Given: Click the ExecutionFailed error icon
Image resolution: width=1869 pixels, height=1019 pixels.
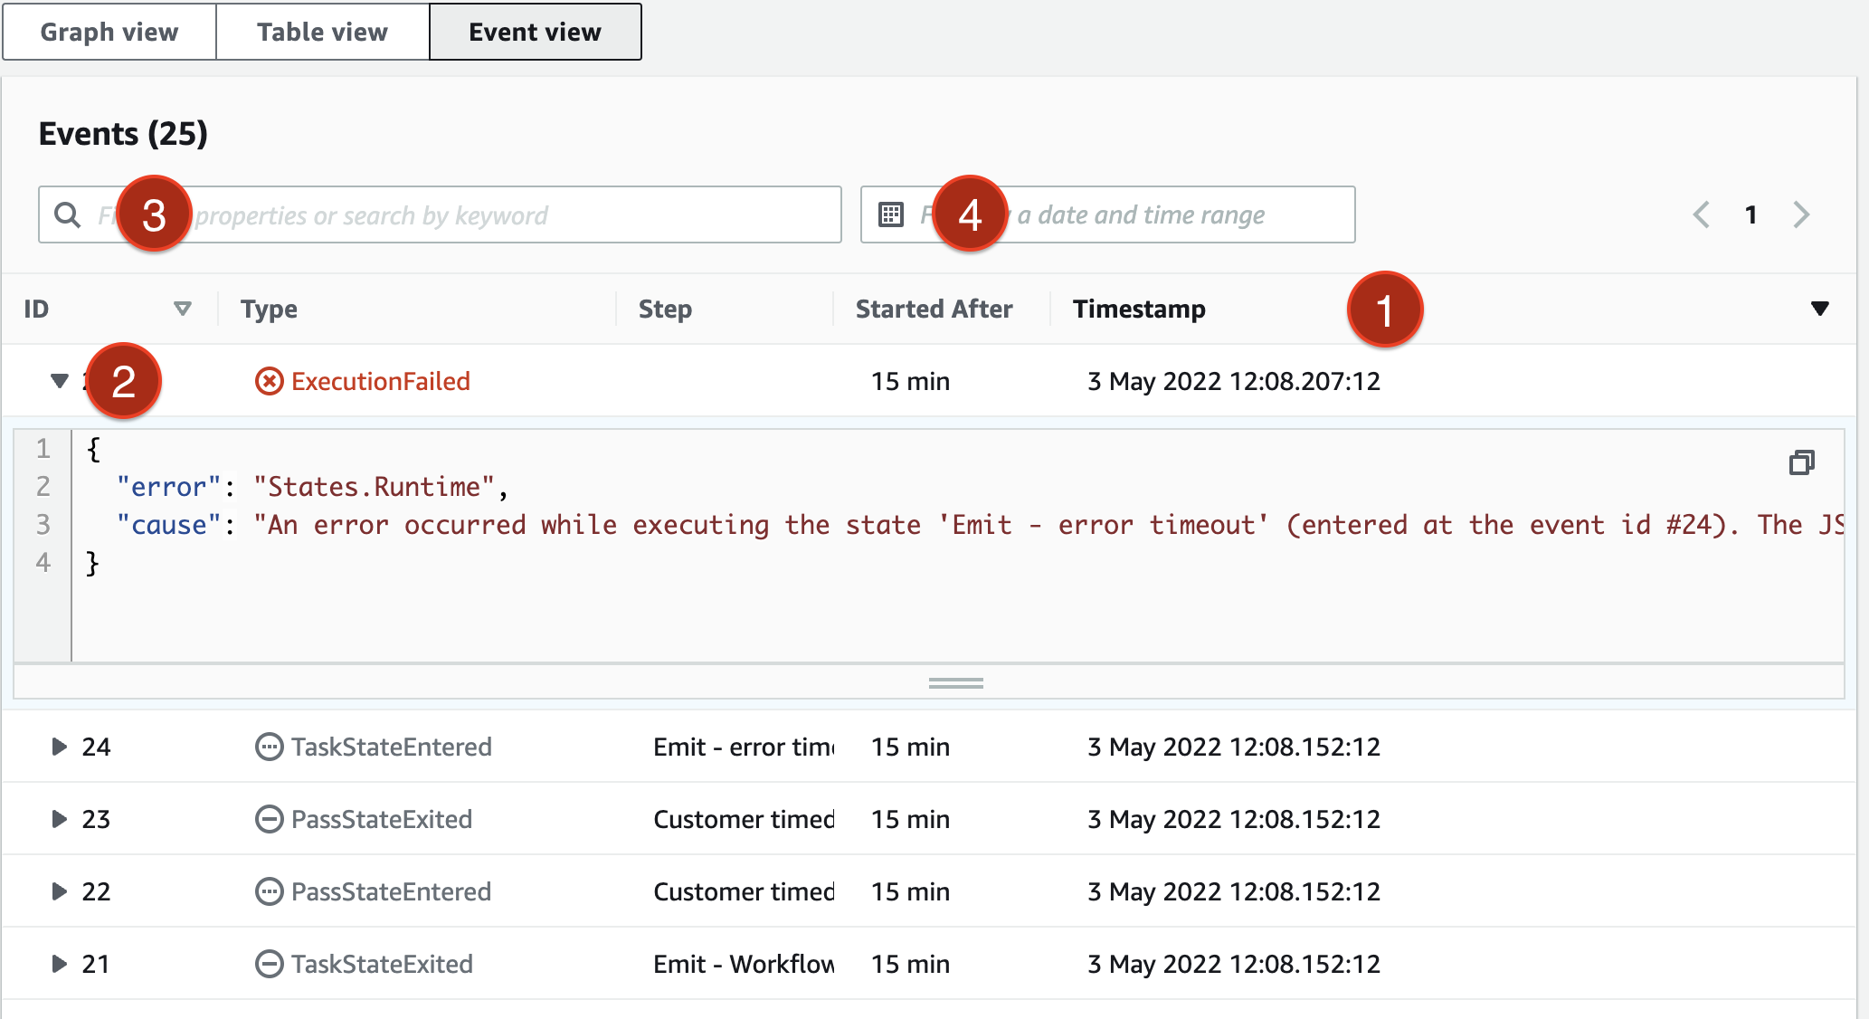Looking at the screenshot, I should click(x=269, y=381).
